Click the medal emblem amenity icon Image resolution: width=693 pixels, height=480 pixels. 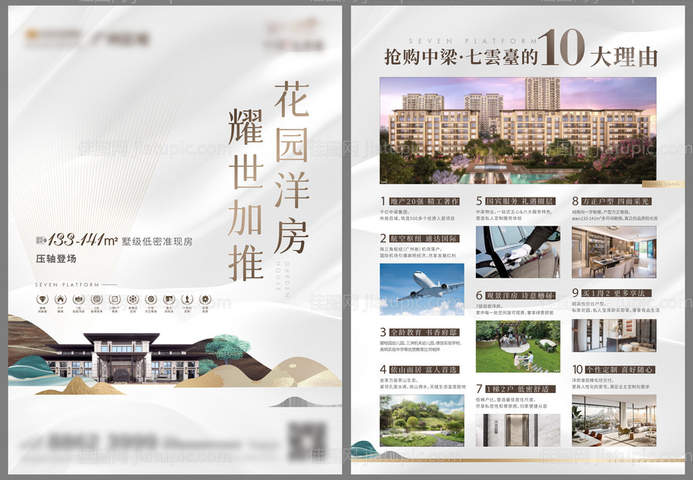point(95,298)
